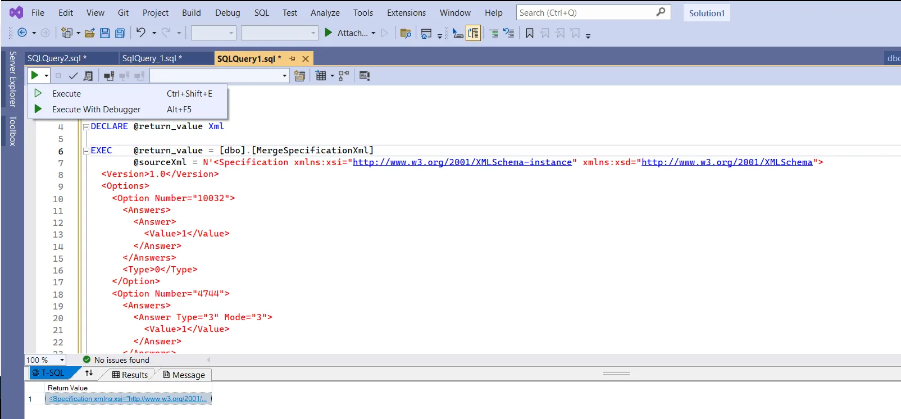Viewport: 901px width, 419px height.
Task: Open the Git menu
Action: point(123,12)
